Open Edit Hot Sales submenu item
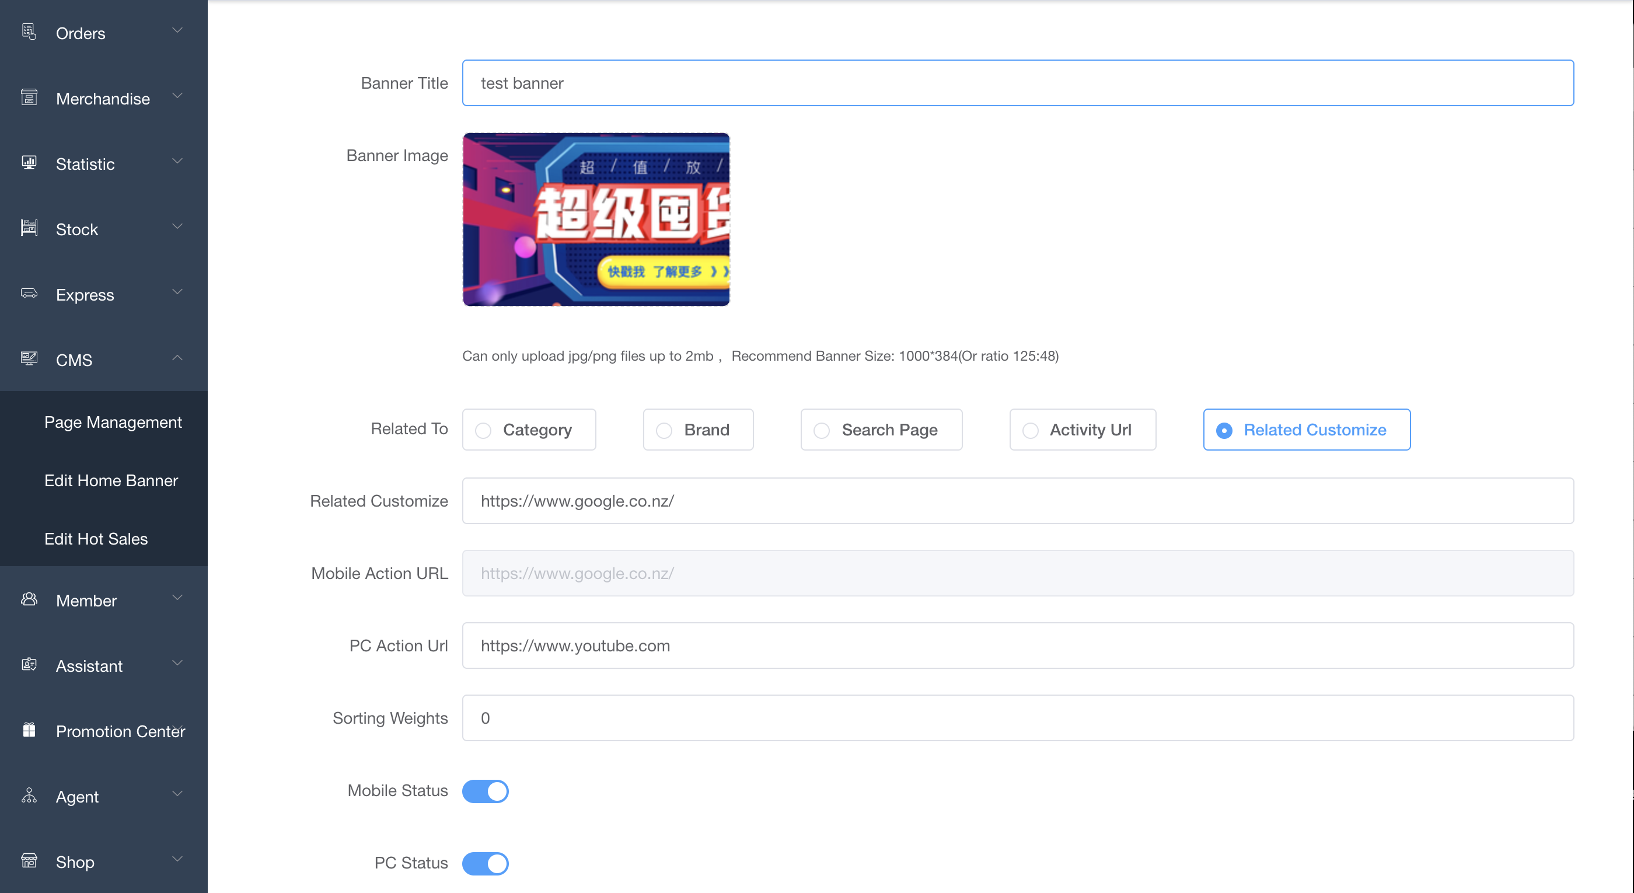The height and width of the screenshot is (893, 1634). [96, 539]
